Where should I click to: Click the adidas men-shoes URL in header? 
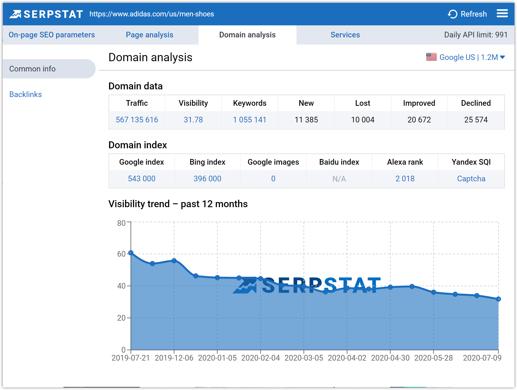[x=152, y=14]
